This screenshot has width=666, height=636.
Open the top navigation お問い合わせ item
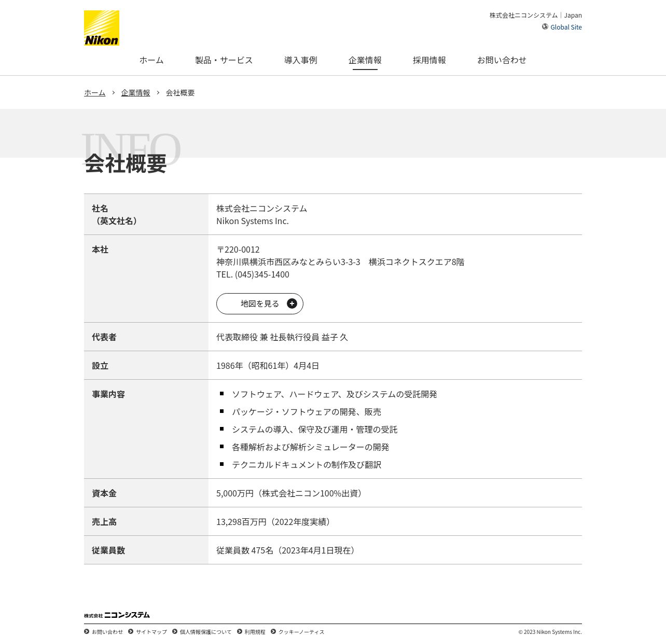502,60
